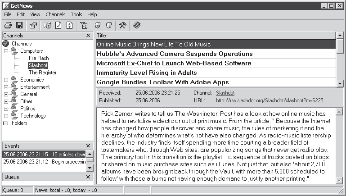
Task: Click the hammer and wrench settings icon
Action: click(122, 25)
